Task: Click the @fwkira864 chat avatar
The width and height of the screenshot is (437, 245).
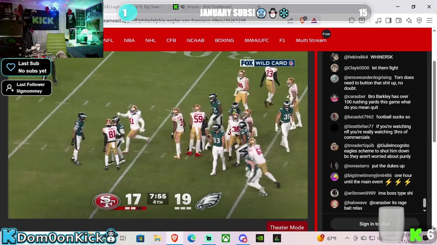Action: tap(335, 57)
